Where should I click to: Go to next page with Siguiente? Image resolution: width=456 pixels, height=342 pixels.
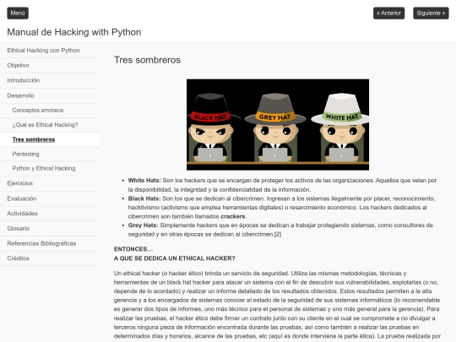tap(431, 13)
